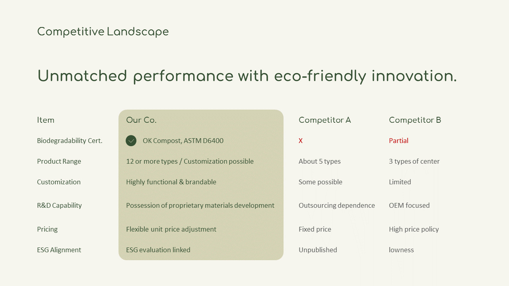
Task: Click the Our Co. column header
Action: (x=141, y=120)
